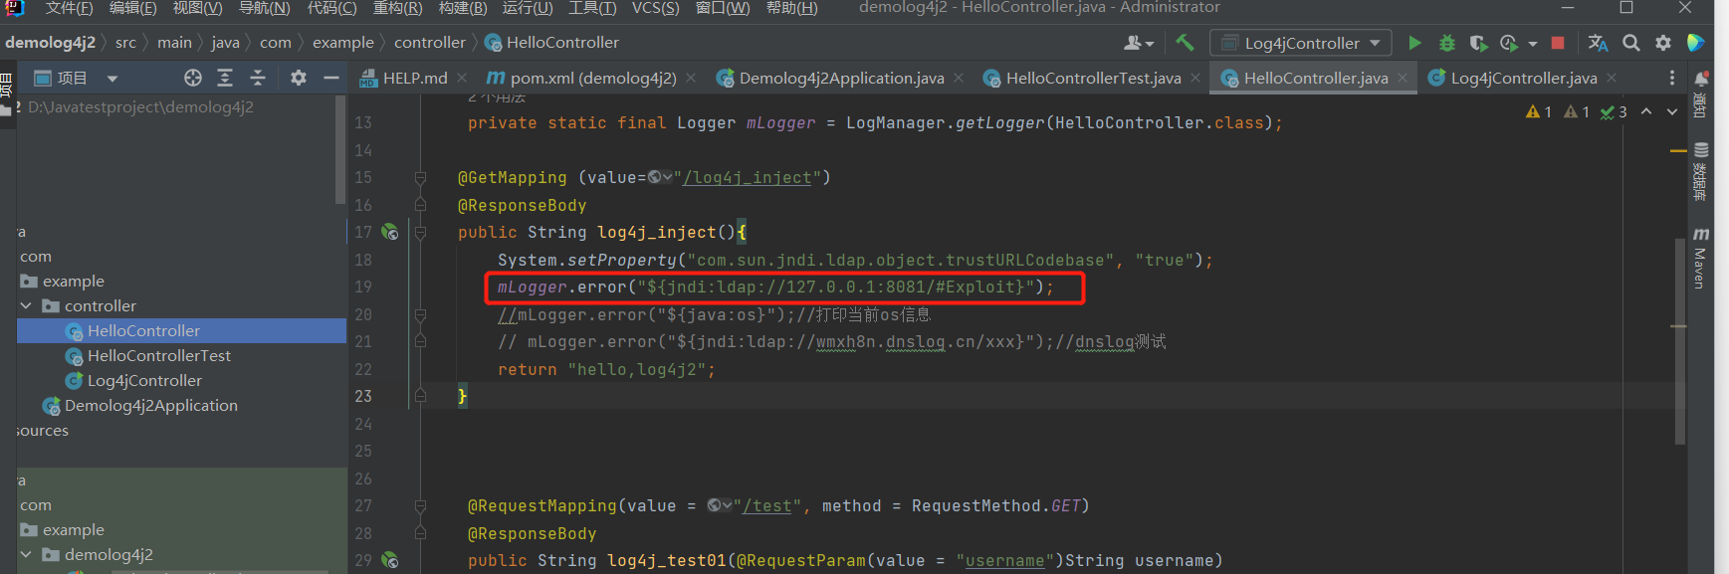Toggle the code fold marker on line 17
Screen dimensions: 1729x574
[x=420, y=232]
